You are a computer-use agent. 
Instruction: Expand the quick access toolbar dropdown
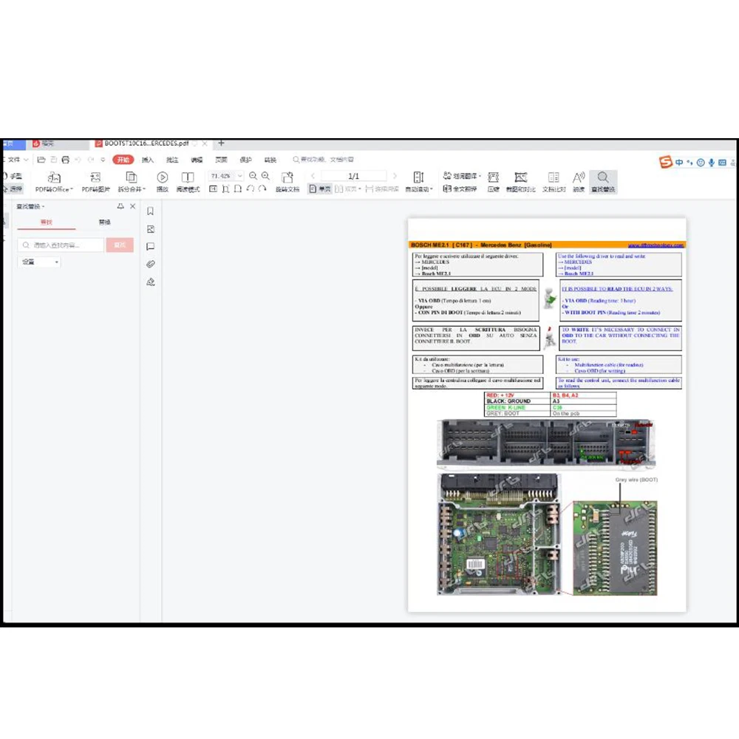(103, 160)
